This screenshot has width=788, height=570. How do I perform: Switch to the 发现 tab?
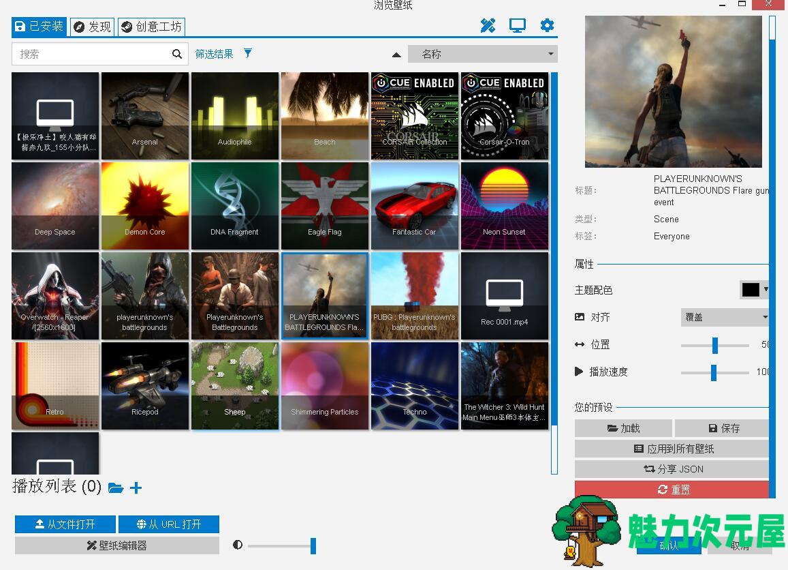[93, 27]
